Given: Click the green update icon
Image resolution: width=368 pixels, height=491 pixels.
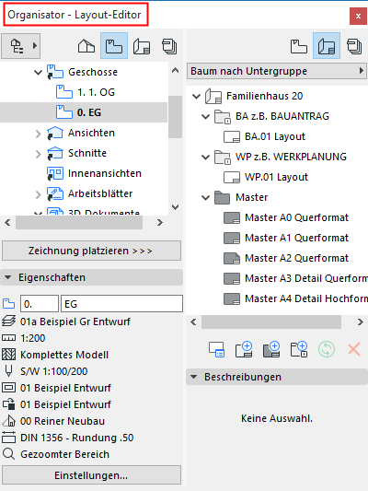Looking at the screenshot, I should (327, 349).
